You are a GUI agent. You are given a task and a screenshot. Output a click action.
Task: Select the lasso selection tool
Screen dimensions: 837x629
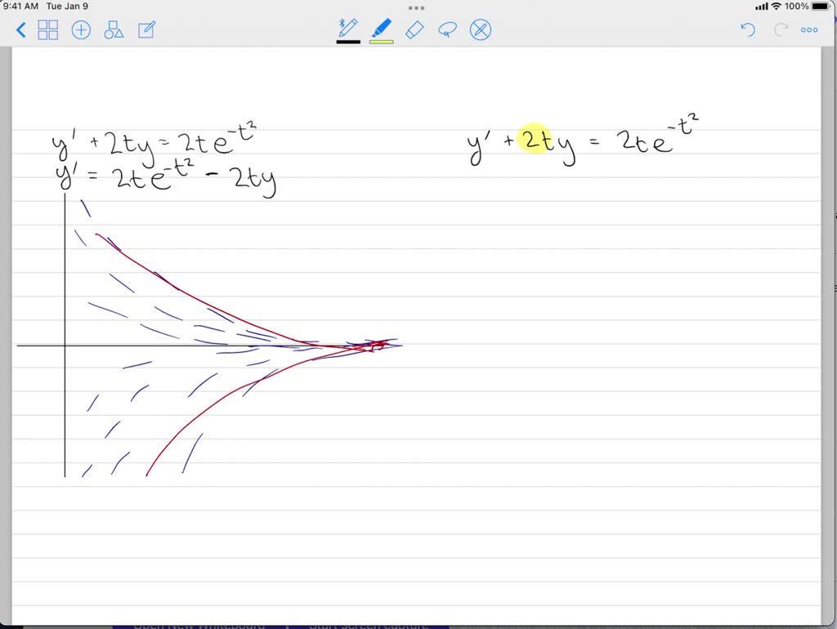(447, 29)
